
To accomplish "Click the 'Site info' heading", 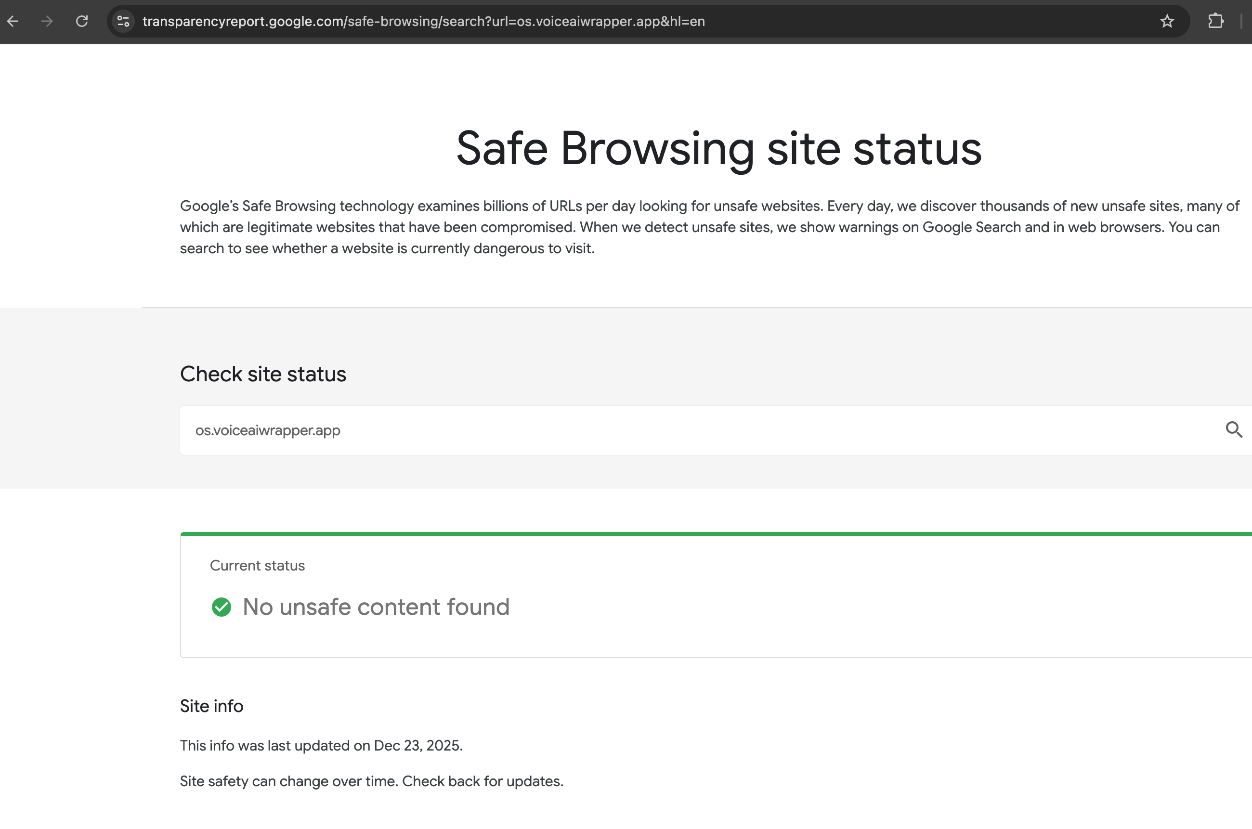I will [211, 706].
